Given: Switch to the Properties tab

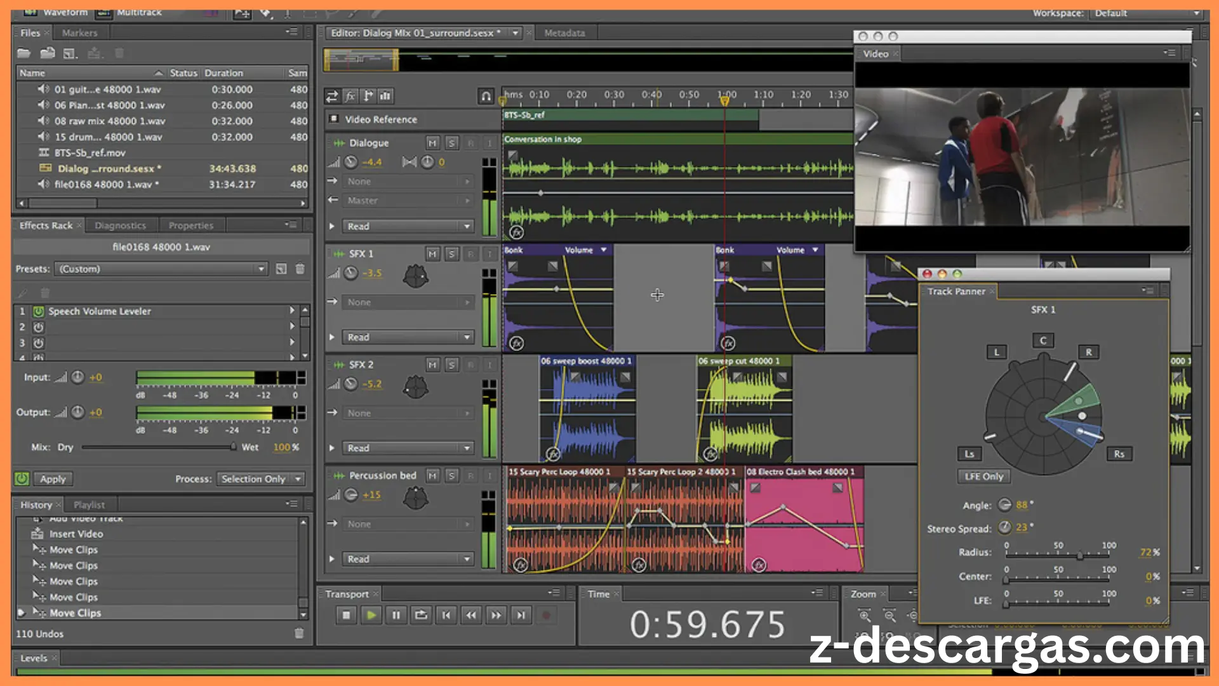Looking at the screenshot, I should 190,225.
